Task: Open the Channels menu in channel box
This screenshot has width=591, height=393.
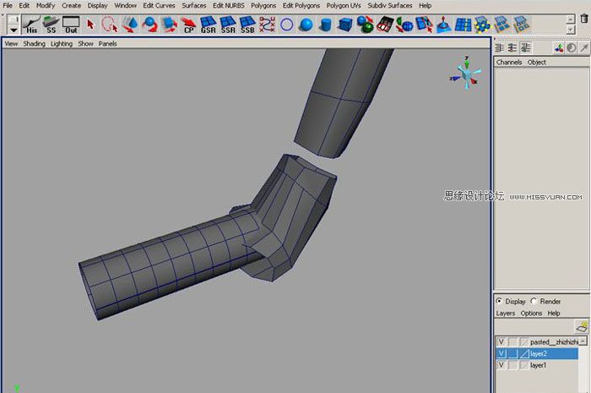Action: tap(509, 62)
